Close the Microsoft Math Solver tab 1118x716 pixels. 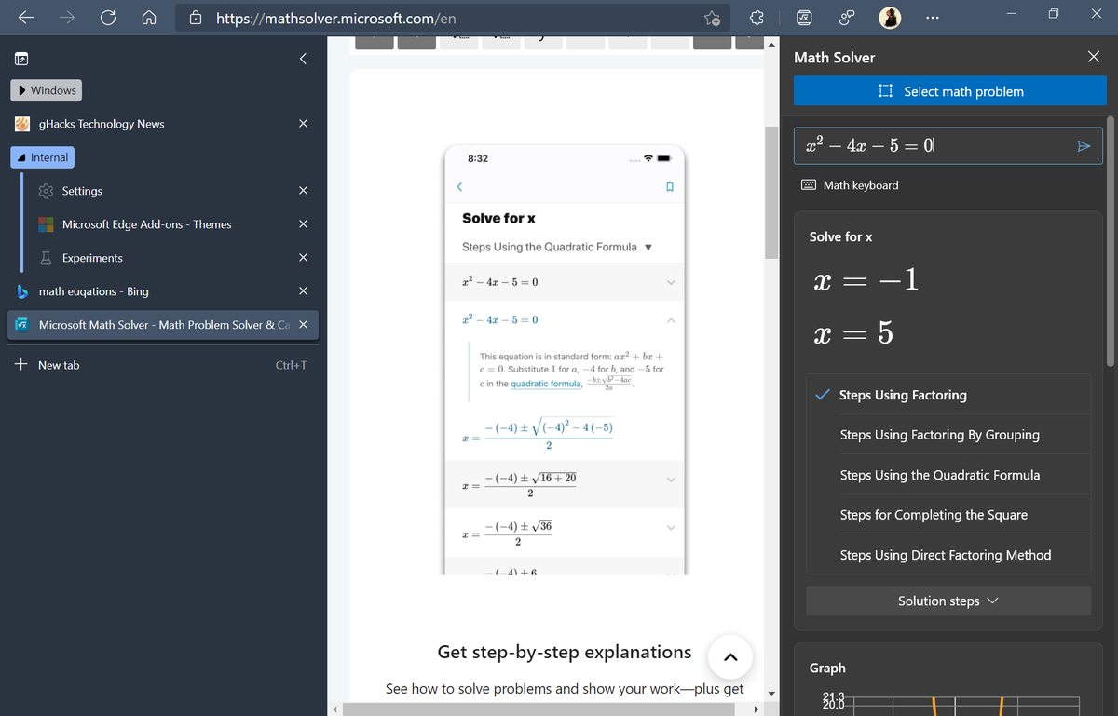click(x=303, y=325)
